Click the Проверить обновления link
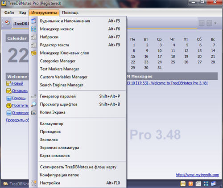Viewport: 223px width, 188px height. 17,120
